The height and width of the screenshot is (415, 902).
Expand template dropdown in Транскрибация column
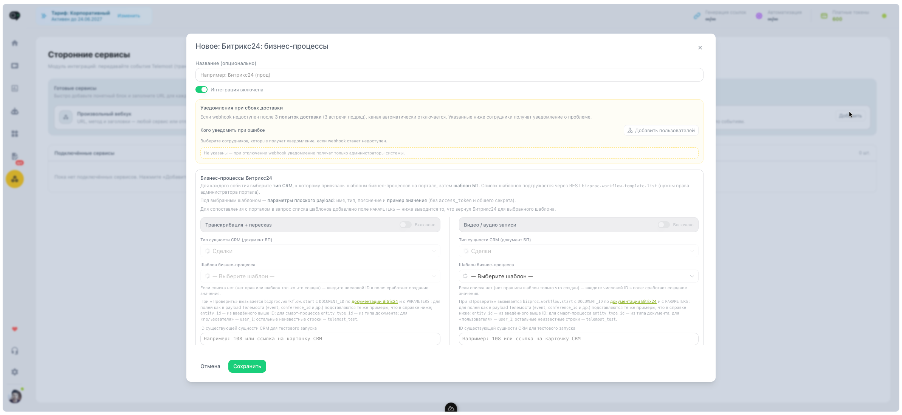coord(320,276)
